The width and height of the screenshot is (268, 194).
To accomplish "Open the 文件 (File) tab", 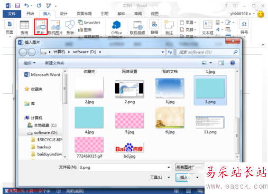I will point(12,14).
